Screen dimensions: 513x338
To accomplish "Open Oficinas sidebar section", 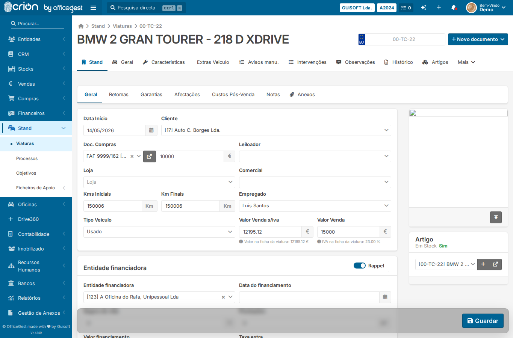I will [36, 204].
